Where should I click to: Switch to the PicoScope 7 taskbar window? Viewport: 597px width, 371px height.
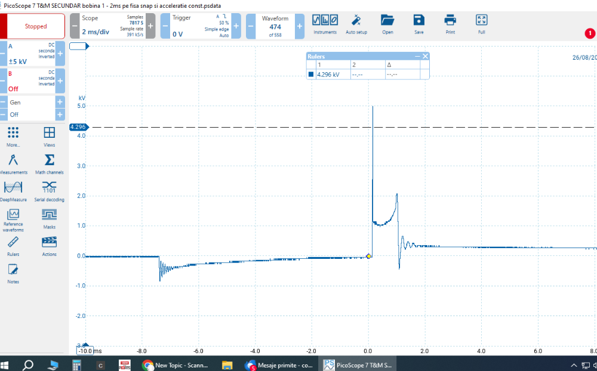(357, 364)
